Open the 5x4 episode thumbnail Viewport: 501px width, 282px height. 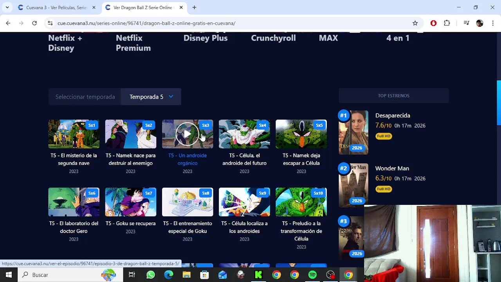click(244, 134)
